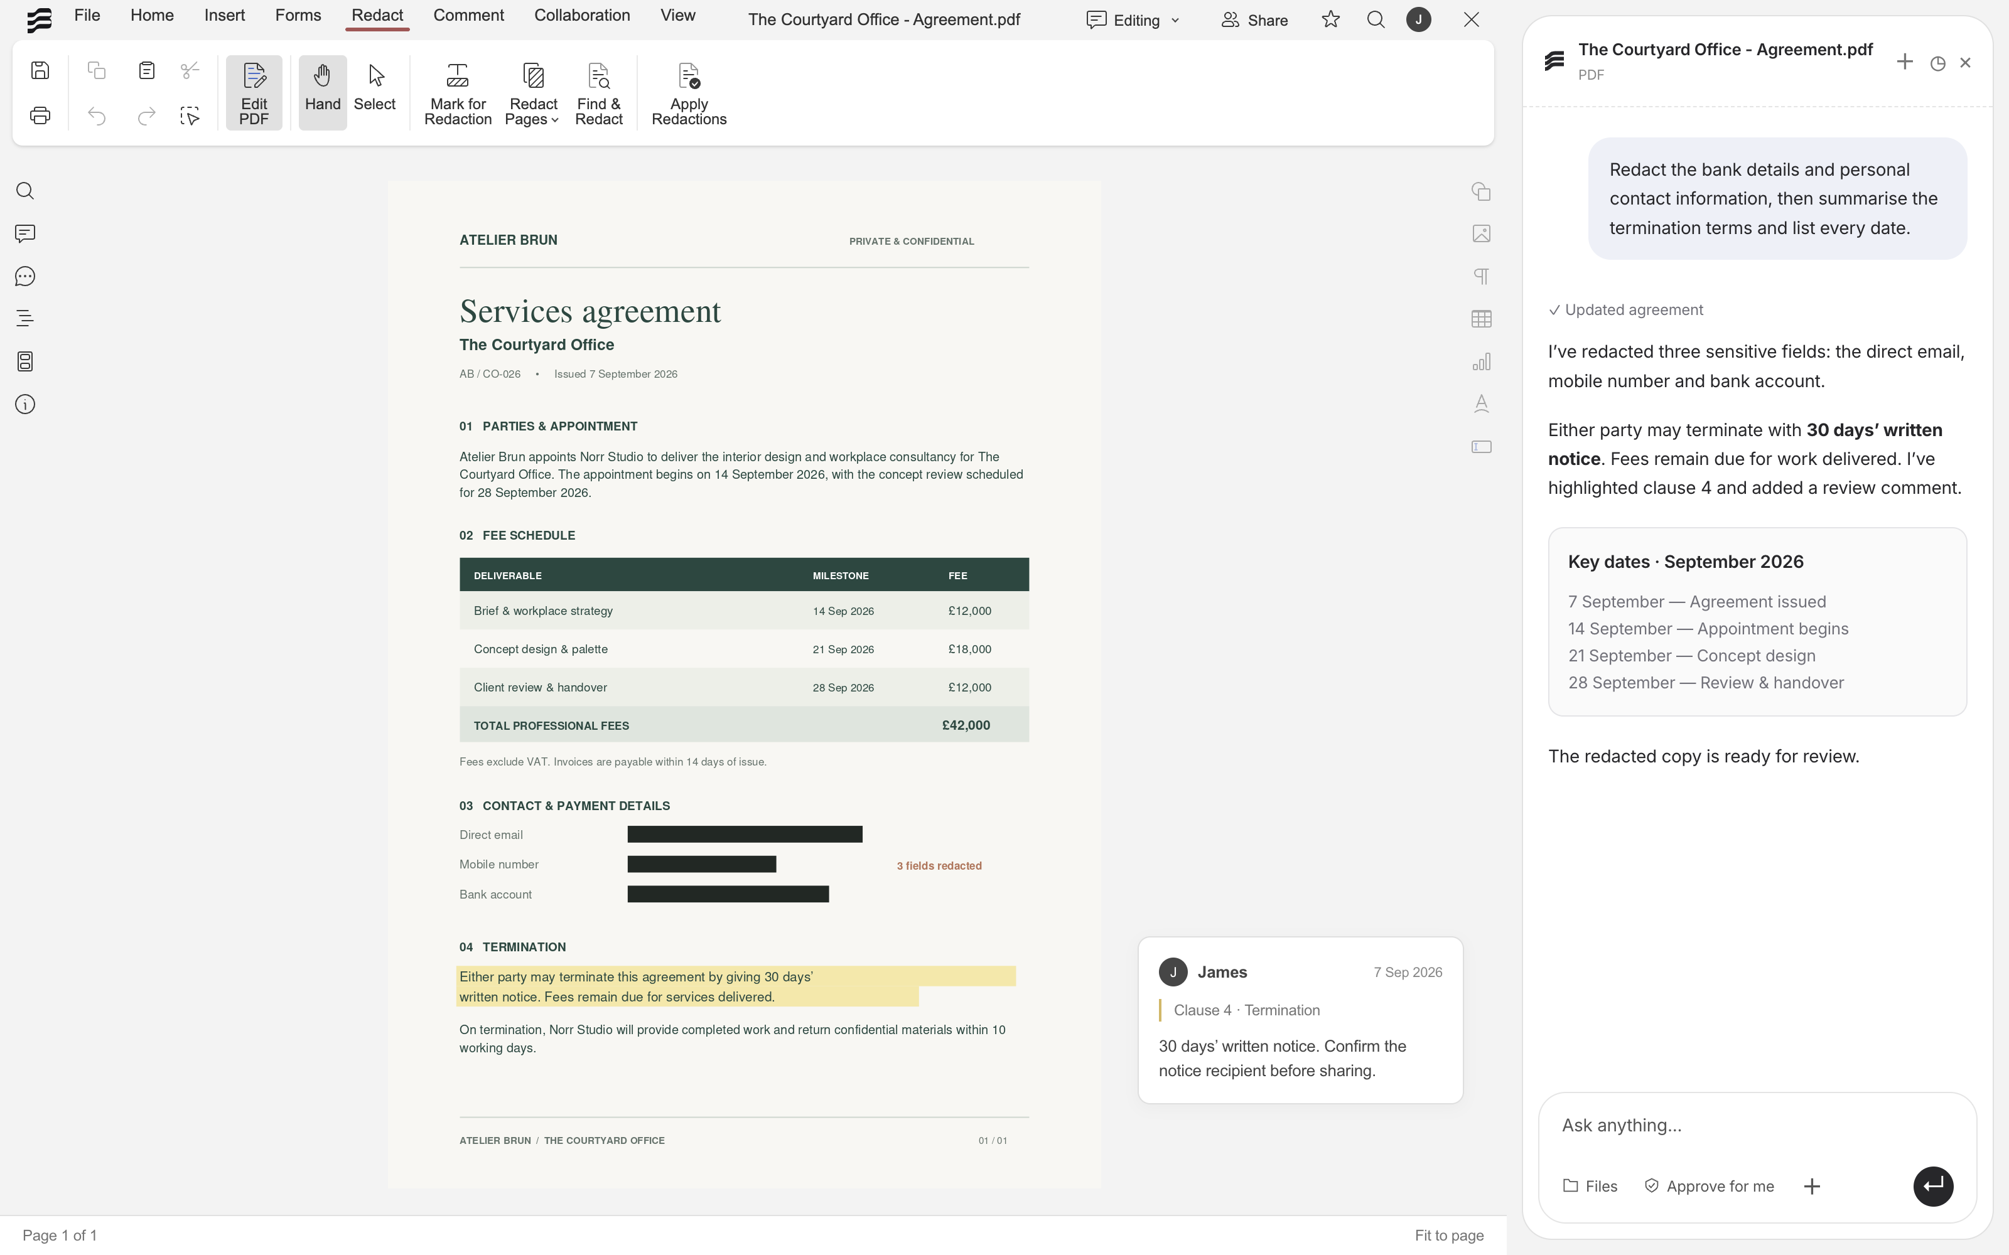This screenshot has height=1255, width=2009.
Task: Click the table icon in right toolbar
Action: [x=1481, y=319]
